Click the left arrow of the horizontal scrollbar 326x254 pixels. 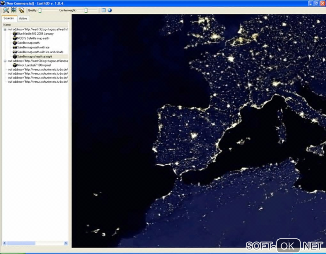(4, 243)
